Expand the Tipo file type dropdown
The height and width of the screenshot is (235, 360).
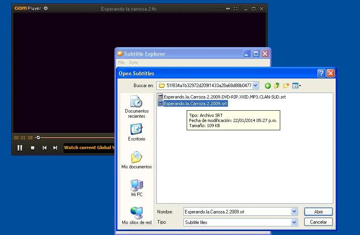(294, 222)
